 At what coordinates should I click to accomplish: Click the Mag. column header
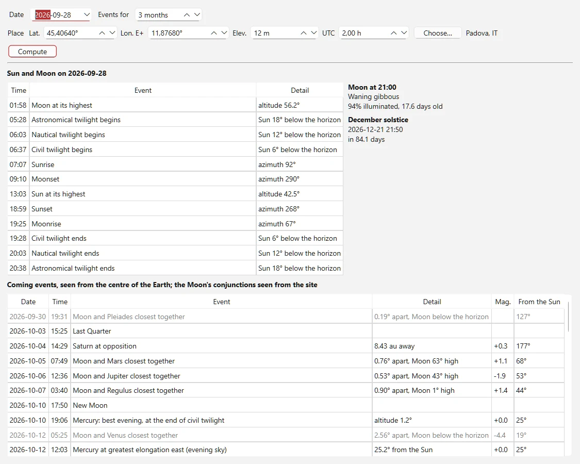pos(503,302)
